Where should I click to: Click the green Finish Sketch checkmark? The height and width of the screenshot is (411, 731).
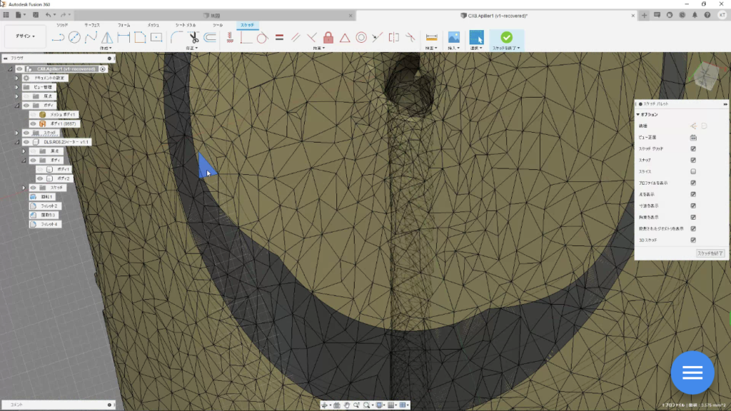[x=506, y=37]
